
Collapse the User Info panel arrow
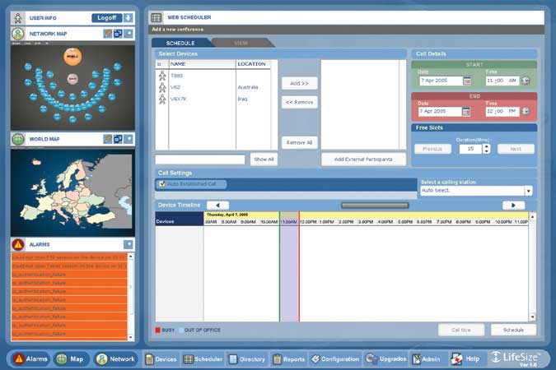tap(128, 17)
